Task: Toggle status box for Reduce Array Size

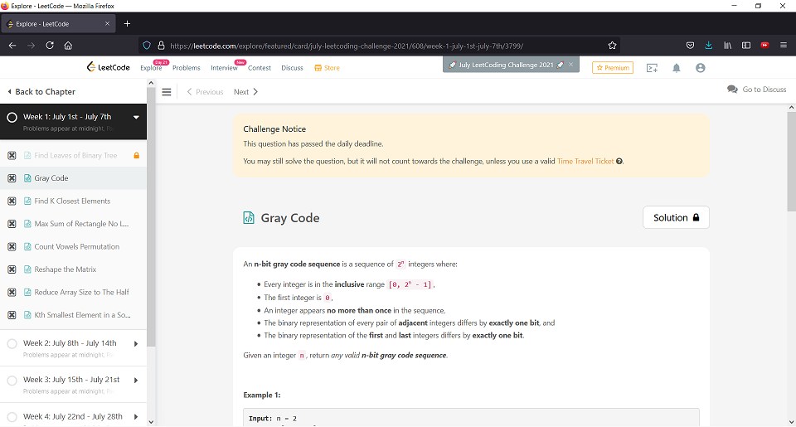Action: point(12,293)
